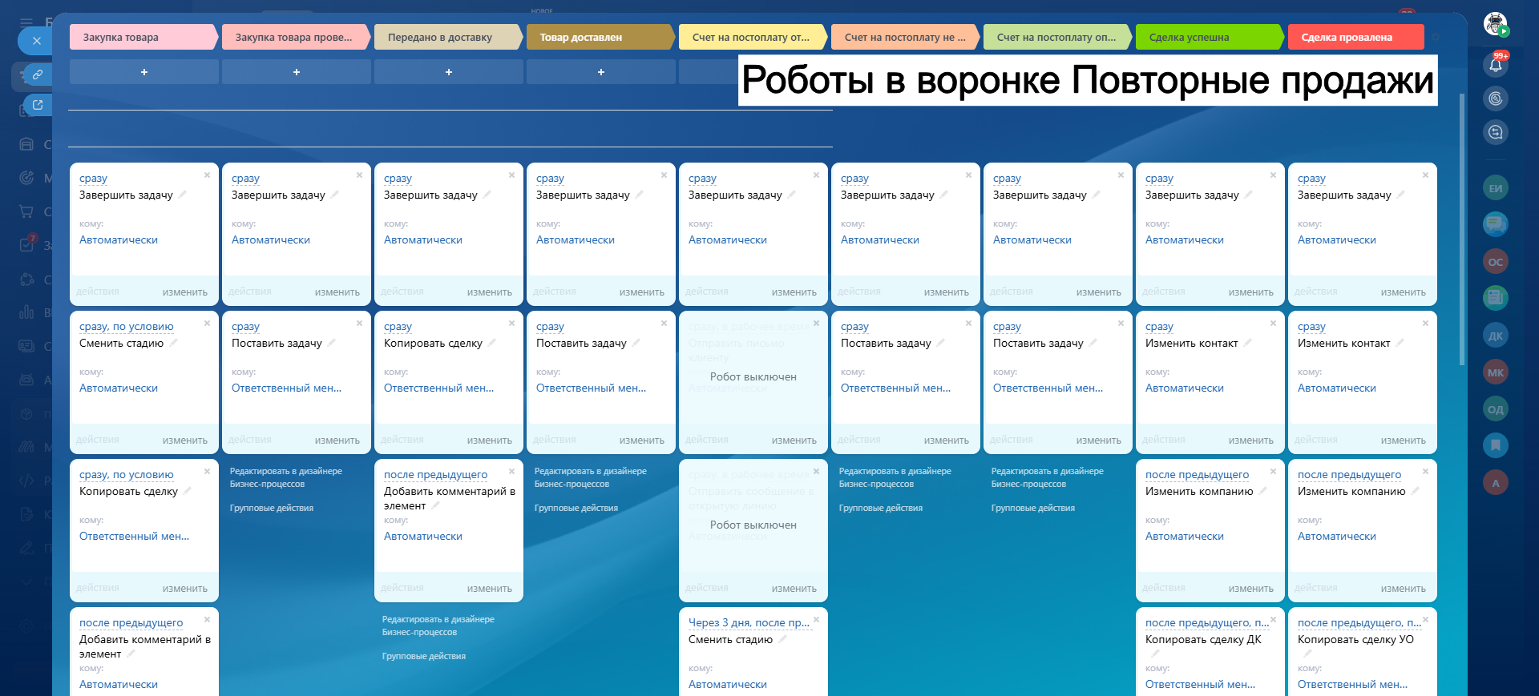Screen dimensions: 1539x696
Task: Click the gear icon beside Сделка провалена
Action: click(x=1436, y=38)
